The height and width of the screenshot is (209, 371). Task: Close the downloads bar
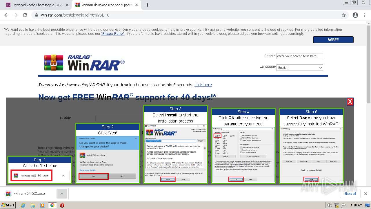366,194
